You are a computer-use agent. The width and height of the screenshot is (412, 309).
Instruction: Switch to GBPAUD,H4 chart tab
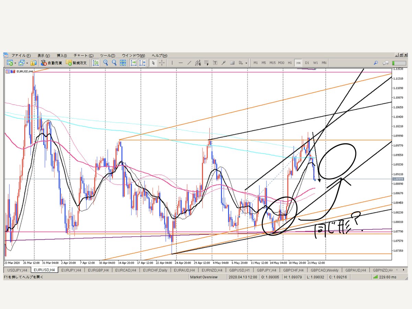(355, 270)
